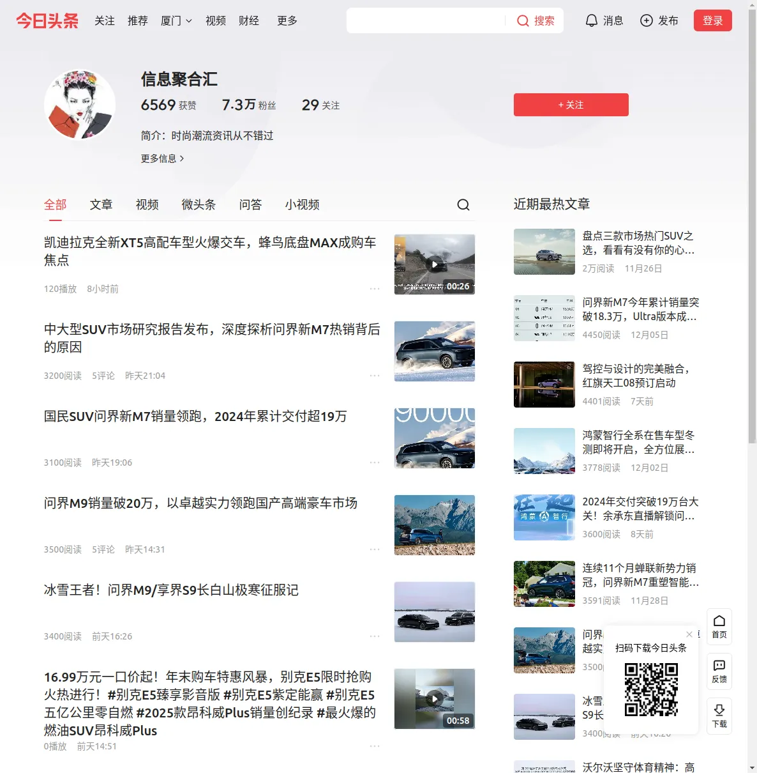757x773 pixels.
Task: Switch to the 文章 tab
Action: coord(101,204)
